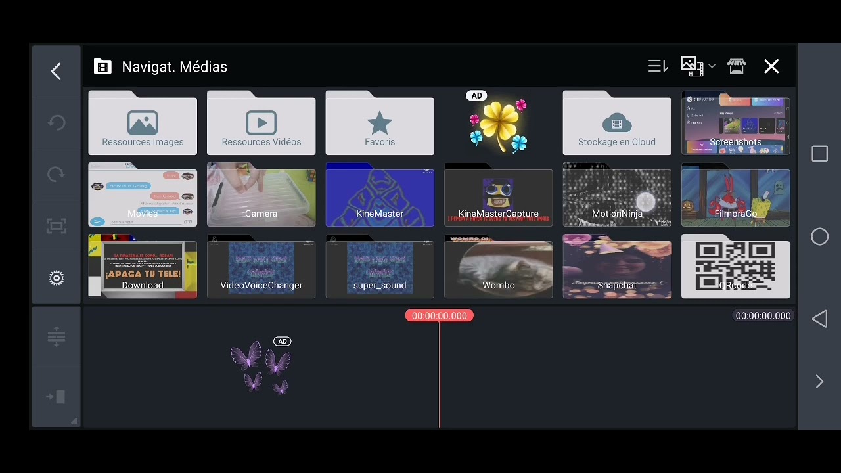Close the media browser with X

(x=771, y=66)
